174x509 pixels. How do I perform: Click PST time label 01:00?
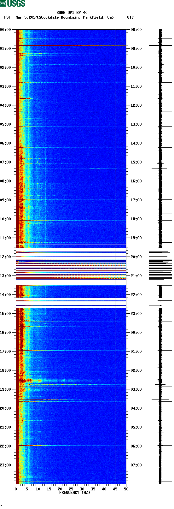[5, 49]
